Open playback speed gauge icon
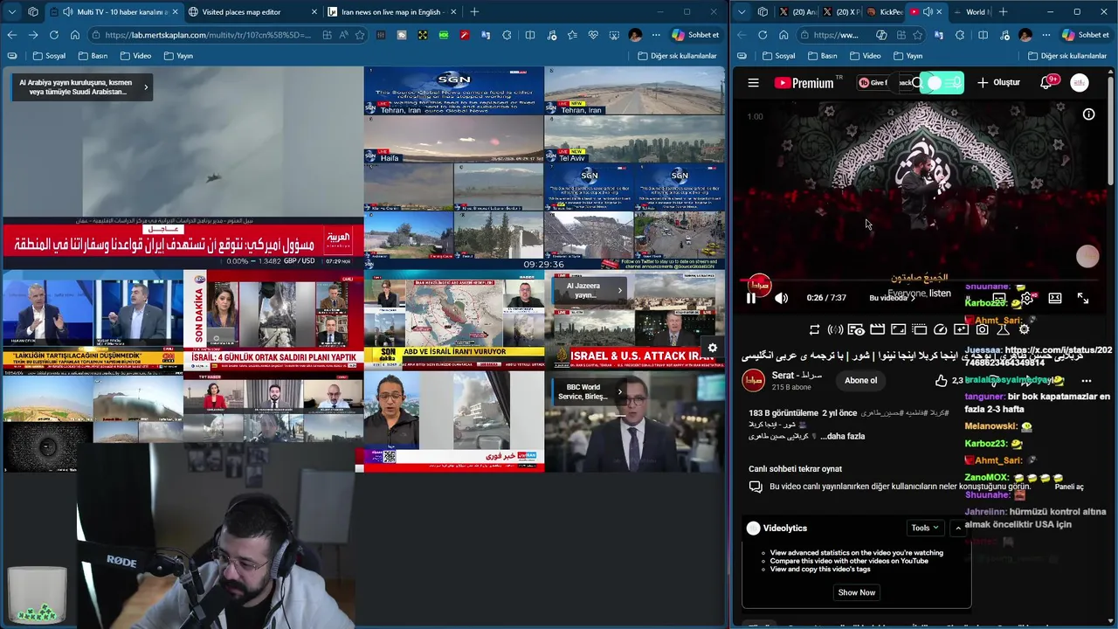This screenshot has height=629, width=1118. coord(940,329)
